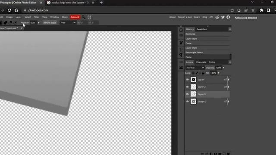
Task: Click the Refine Edge button
Action: (50, 23)
